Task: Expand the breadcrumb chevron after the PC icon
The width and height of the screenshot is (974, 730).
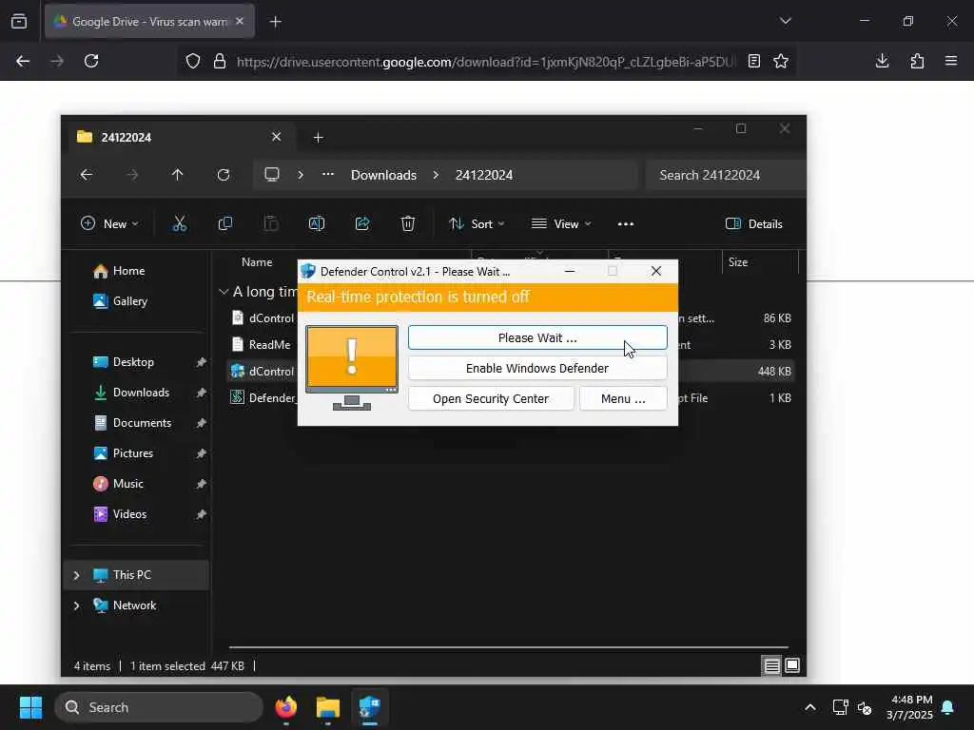Action: [301, 175]
